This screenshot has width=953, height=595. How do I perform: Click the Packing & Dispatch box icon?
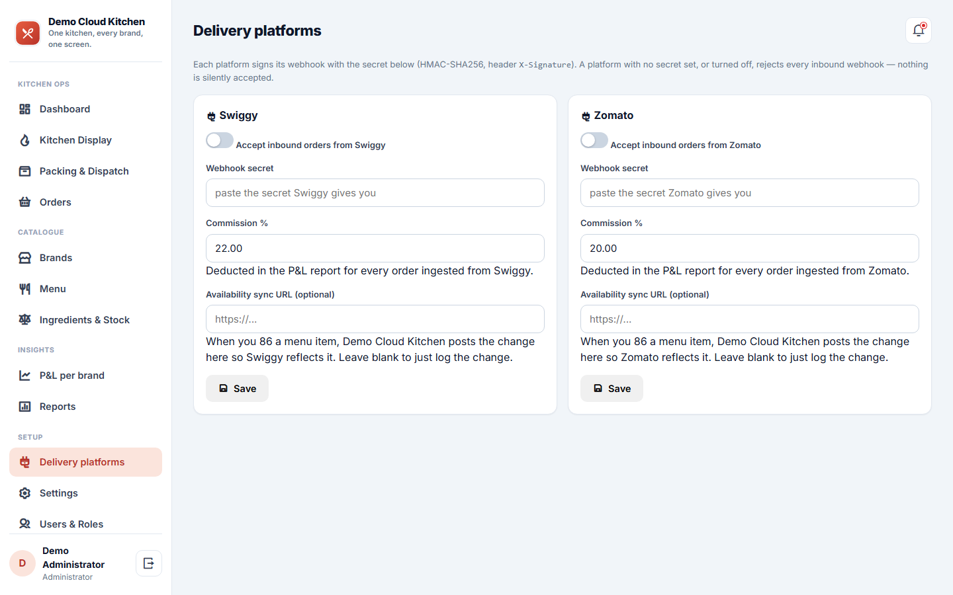[25, 171]
